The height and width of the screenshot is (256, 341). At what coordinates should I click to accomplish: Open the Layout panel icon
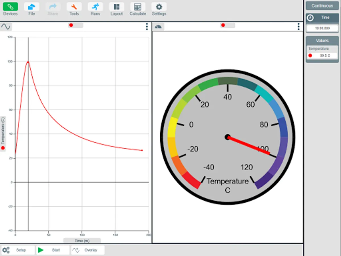(117, 7)
